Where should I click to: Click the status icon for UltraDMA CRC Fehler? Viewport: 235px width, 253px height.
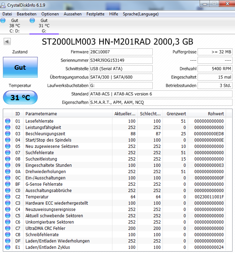coord(8,228)
